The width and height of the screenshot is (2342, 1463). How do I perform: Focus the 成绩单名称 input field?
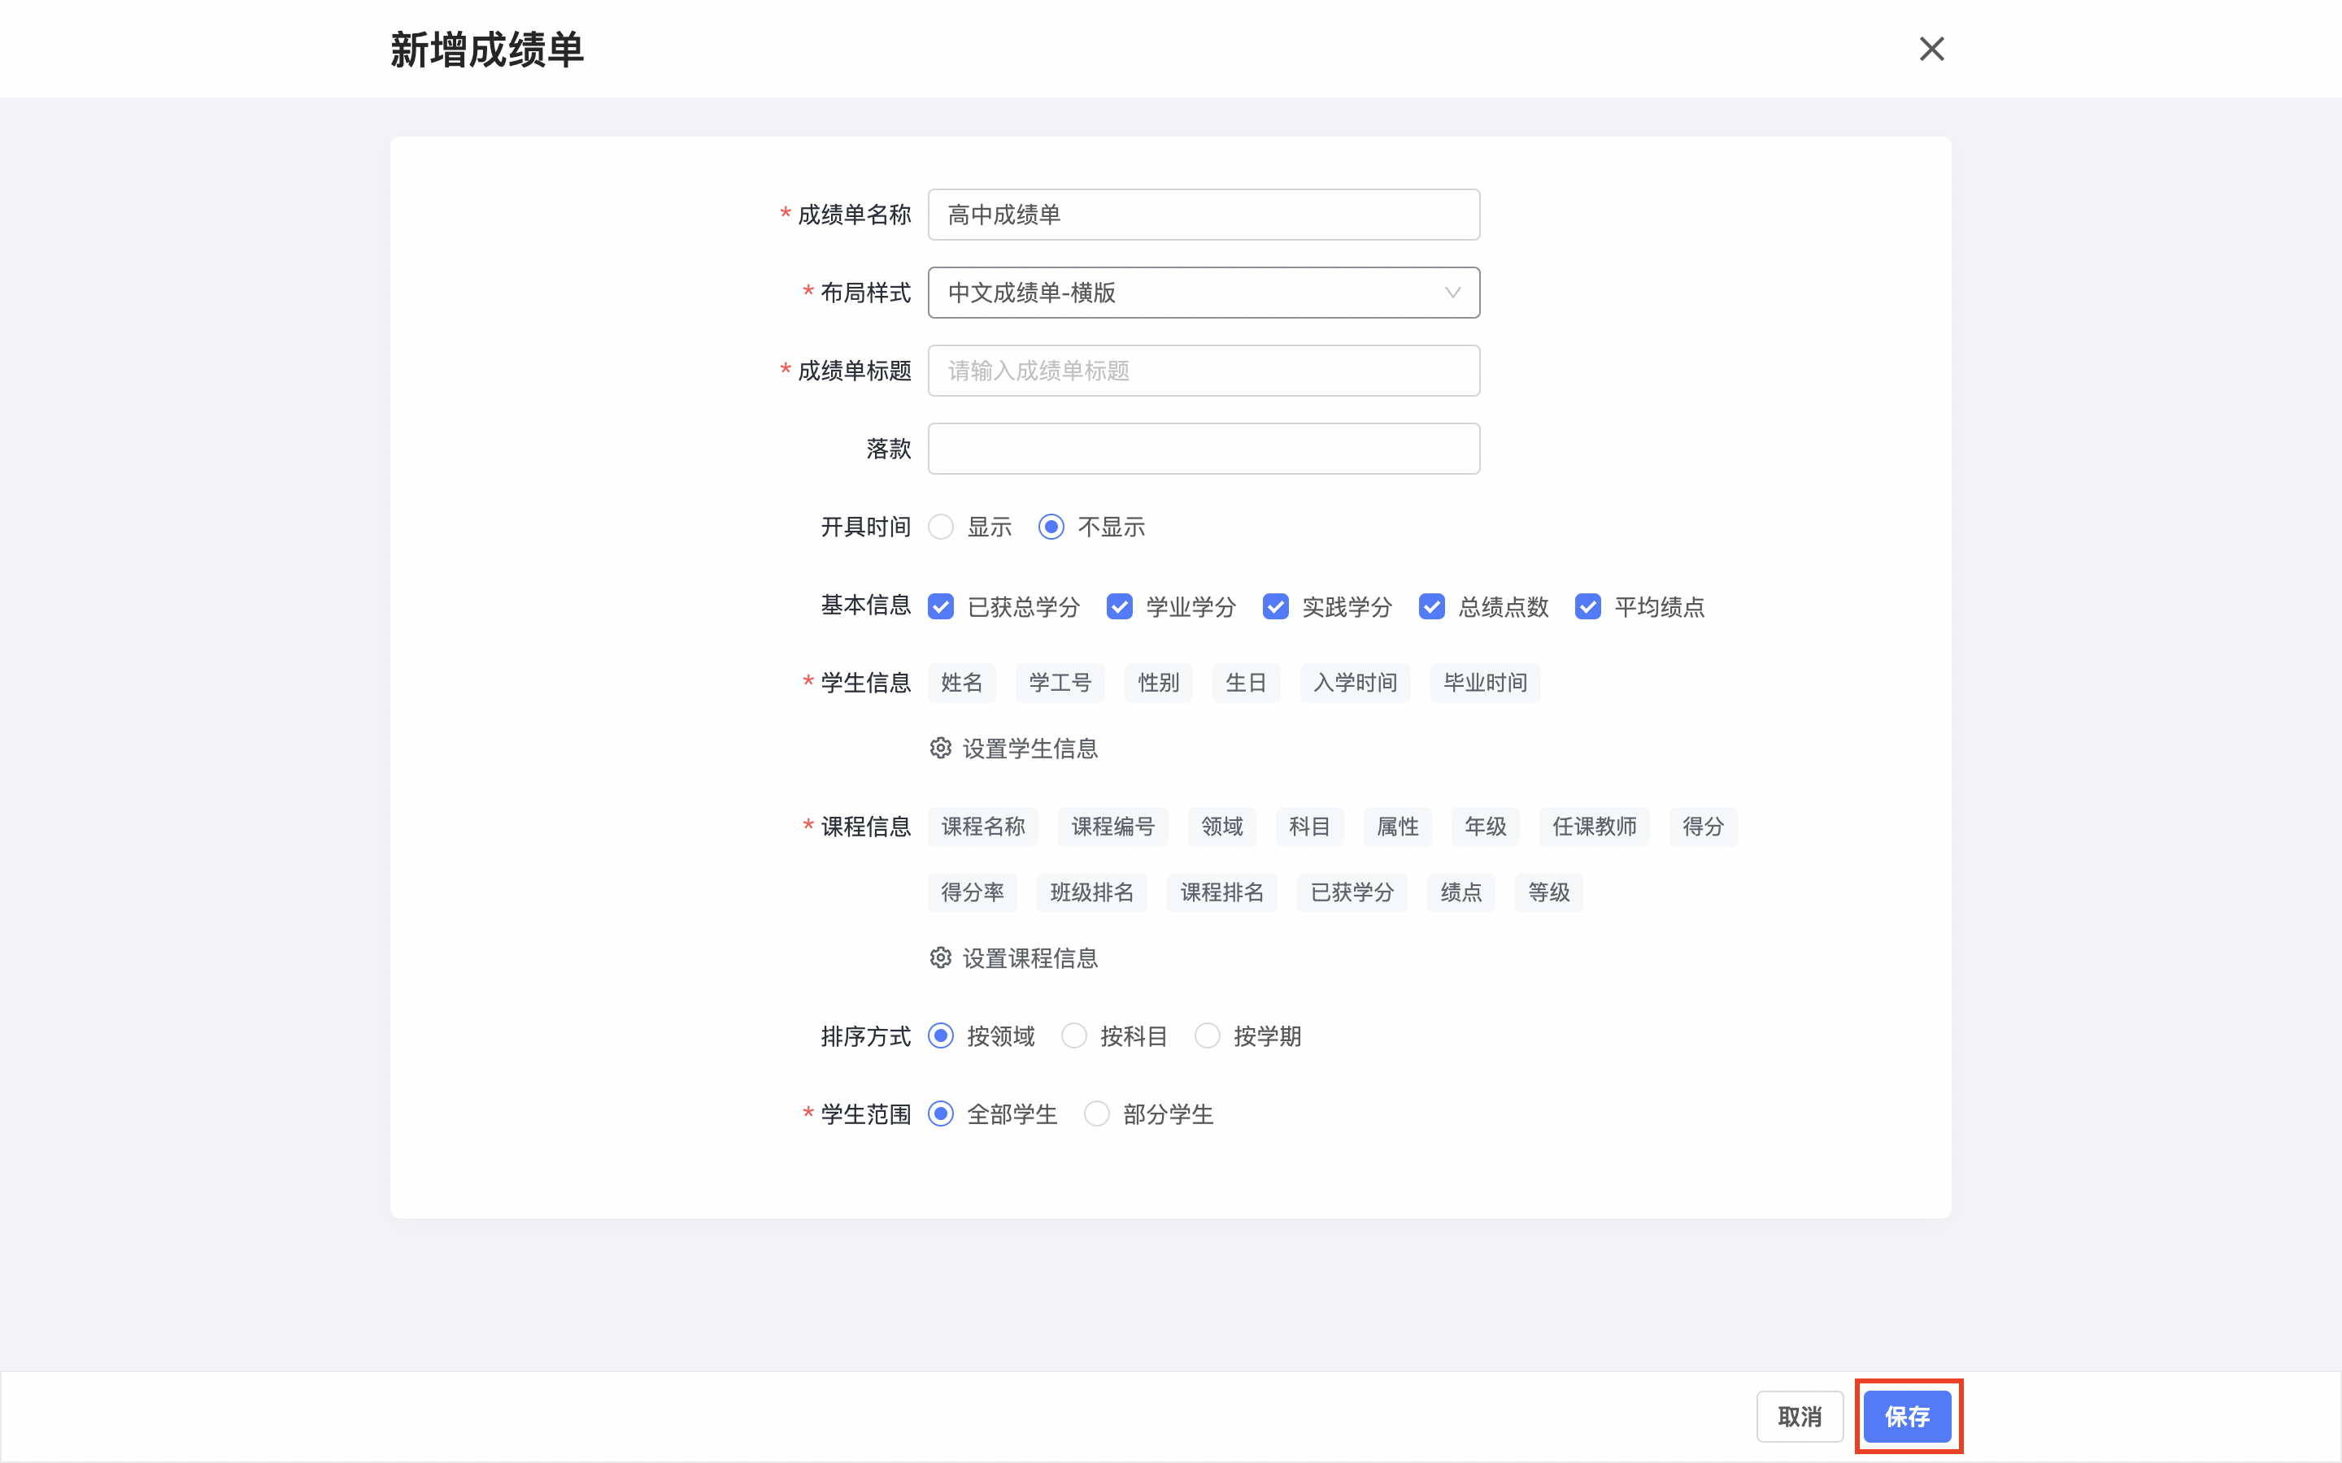tap(1203, 215)
